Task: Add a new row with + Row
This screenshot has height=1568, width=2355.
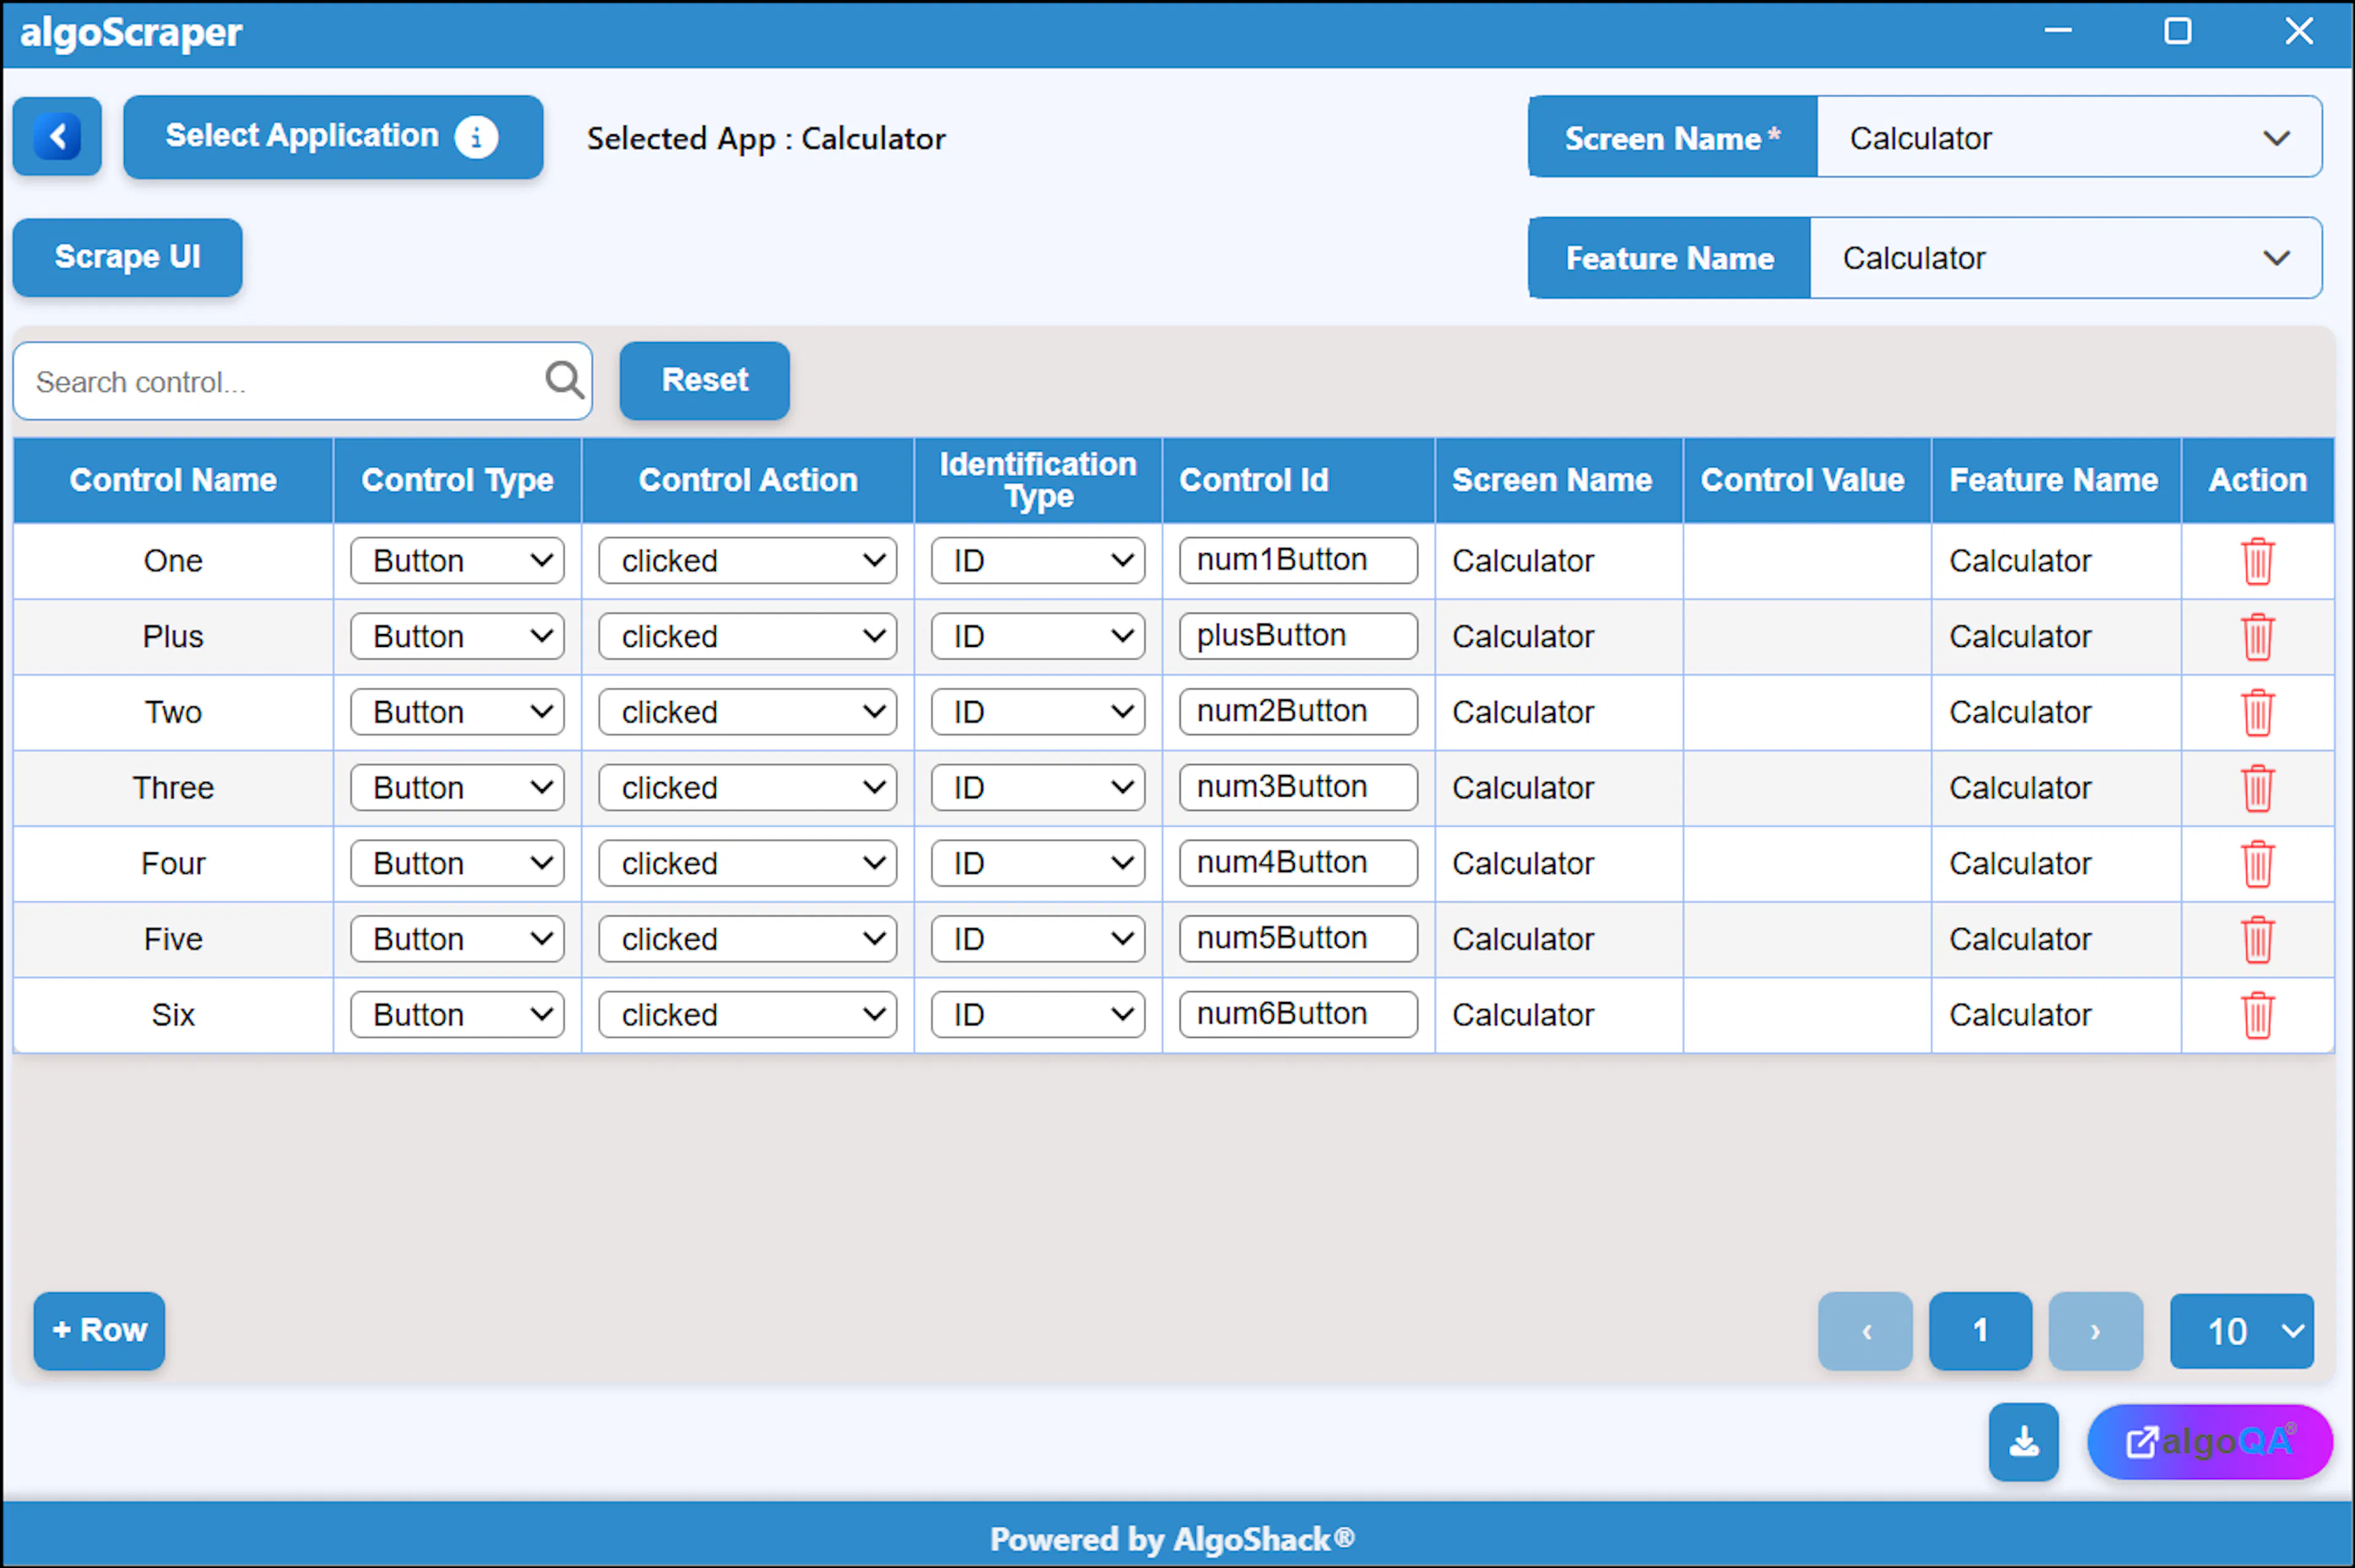Action: (x=99, y=1331)
